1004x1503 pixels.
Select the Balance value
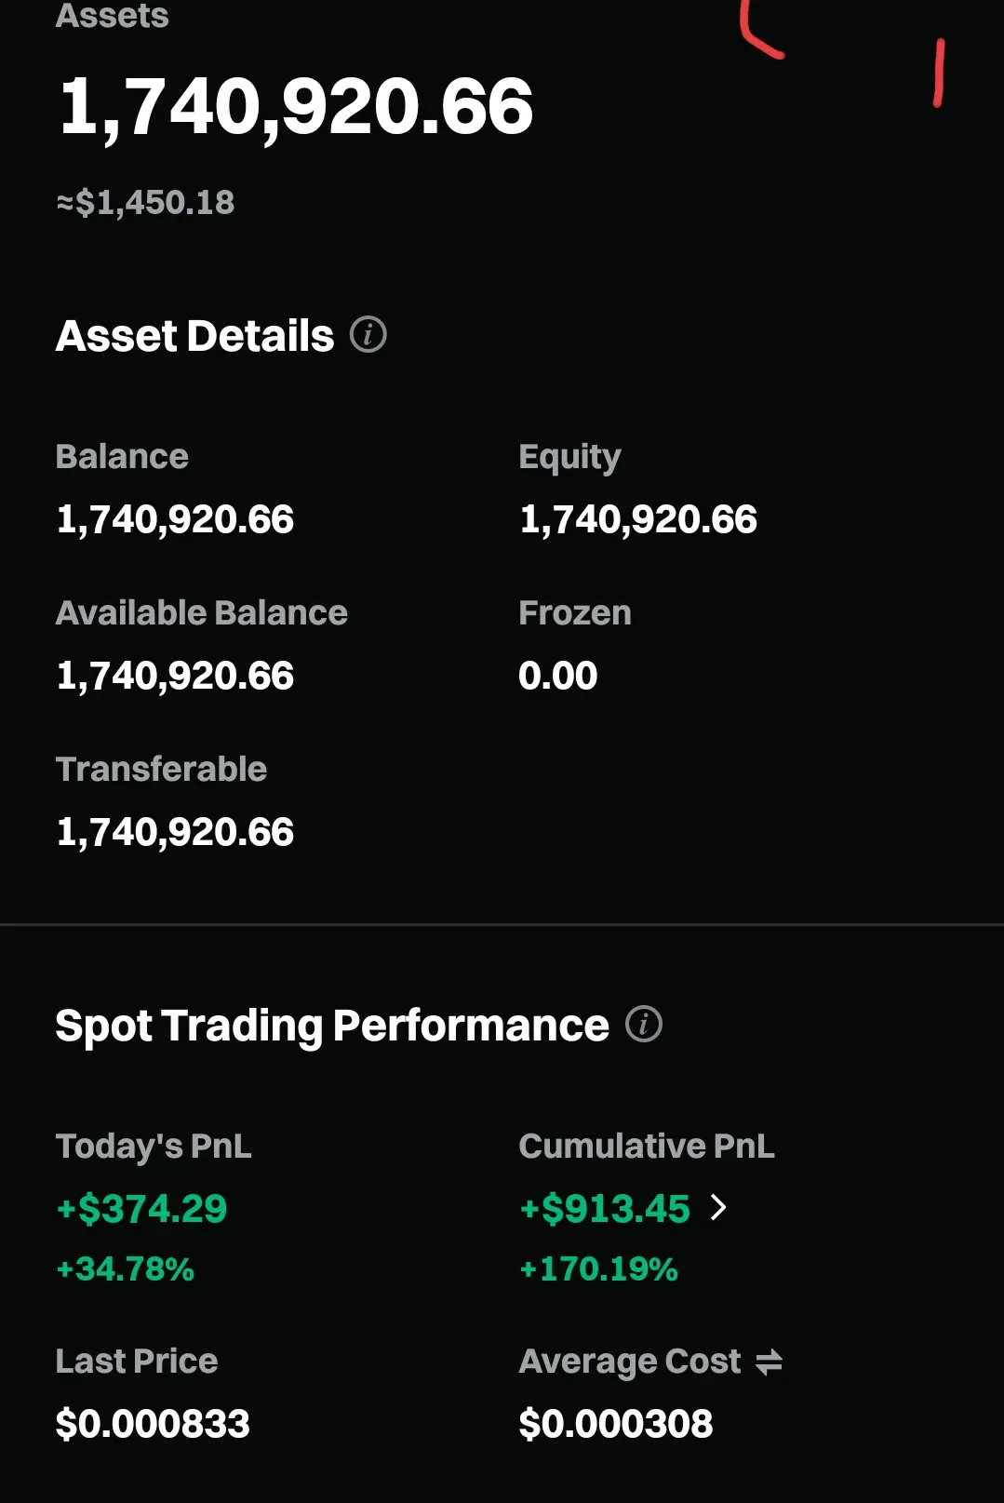175,519
